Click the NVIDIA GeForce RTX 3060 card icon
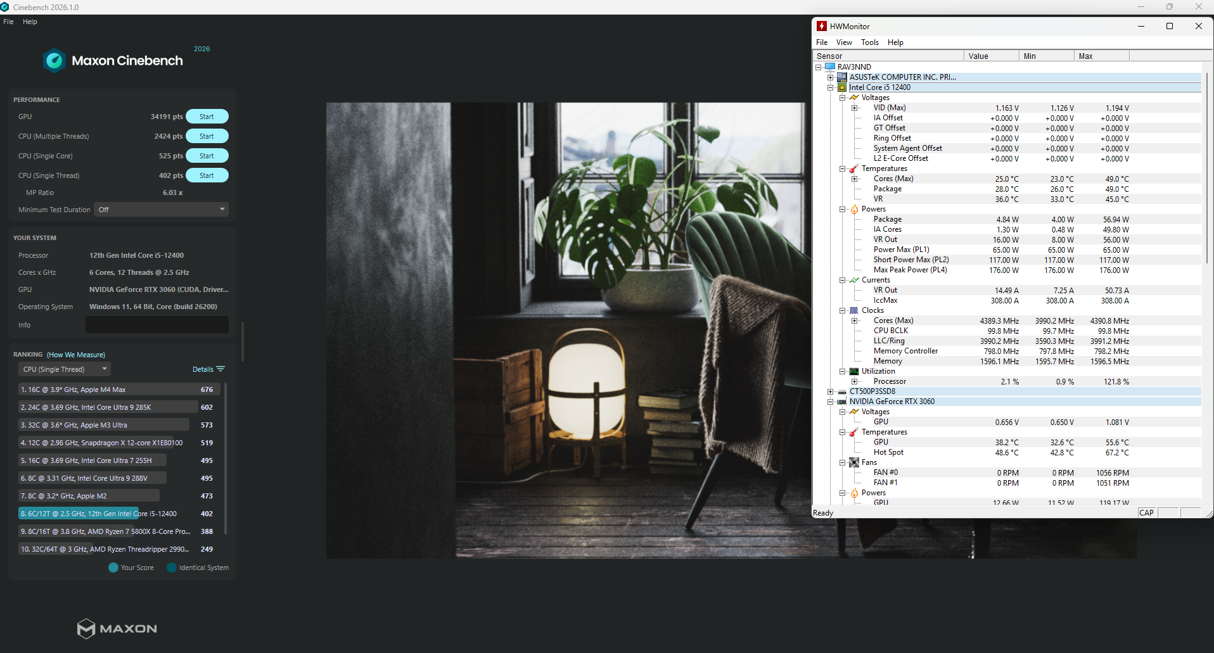1214x653 pixels. (x=842, y=402)
